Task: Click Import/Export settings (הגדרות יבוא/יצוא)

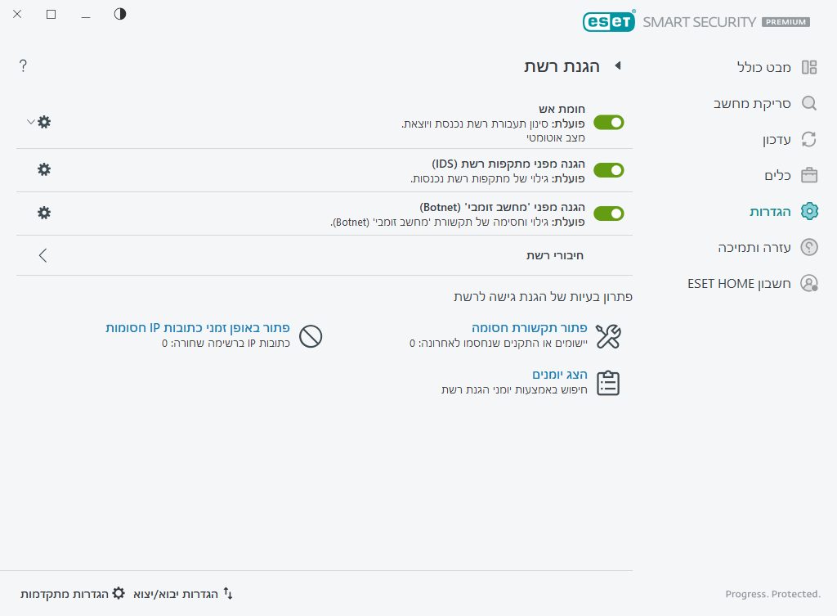Action: tap(183, 593)
